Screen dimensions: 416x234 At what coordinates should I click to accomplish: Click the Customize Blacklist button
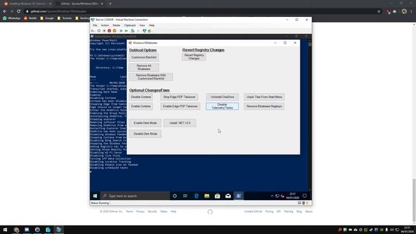tap(144, 57)
